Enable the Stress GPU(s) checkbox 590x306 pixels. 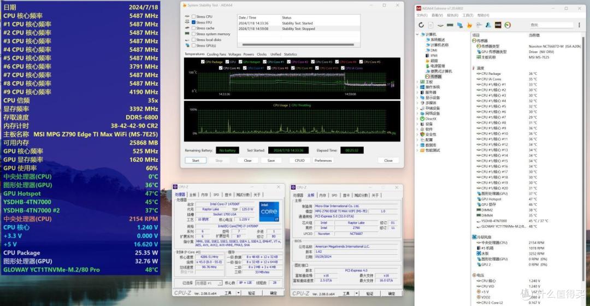(x=193, y=45)
